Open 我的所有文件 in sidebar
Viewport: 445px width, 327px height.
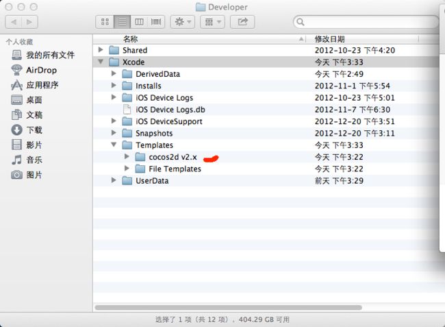click(x=42, y=55)
